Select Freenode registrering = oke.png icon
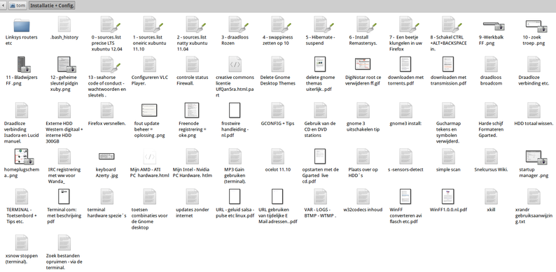Image resolution: width=556 pixels, height=272 pixels. 192,110
